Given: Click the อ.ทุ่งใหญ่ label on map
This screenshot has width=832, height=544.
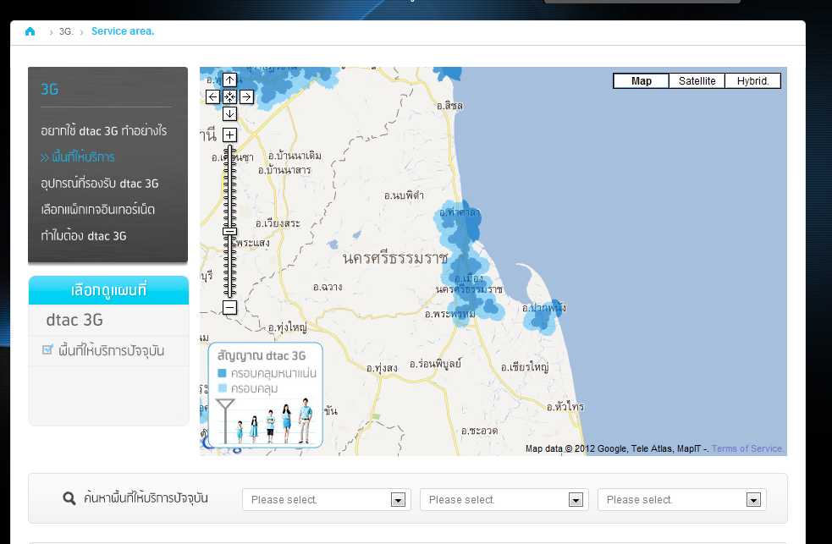Looking at the screenshot, I should tap(287, 327).
